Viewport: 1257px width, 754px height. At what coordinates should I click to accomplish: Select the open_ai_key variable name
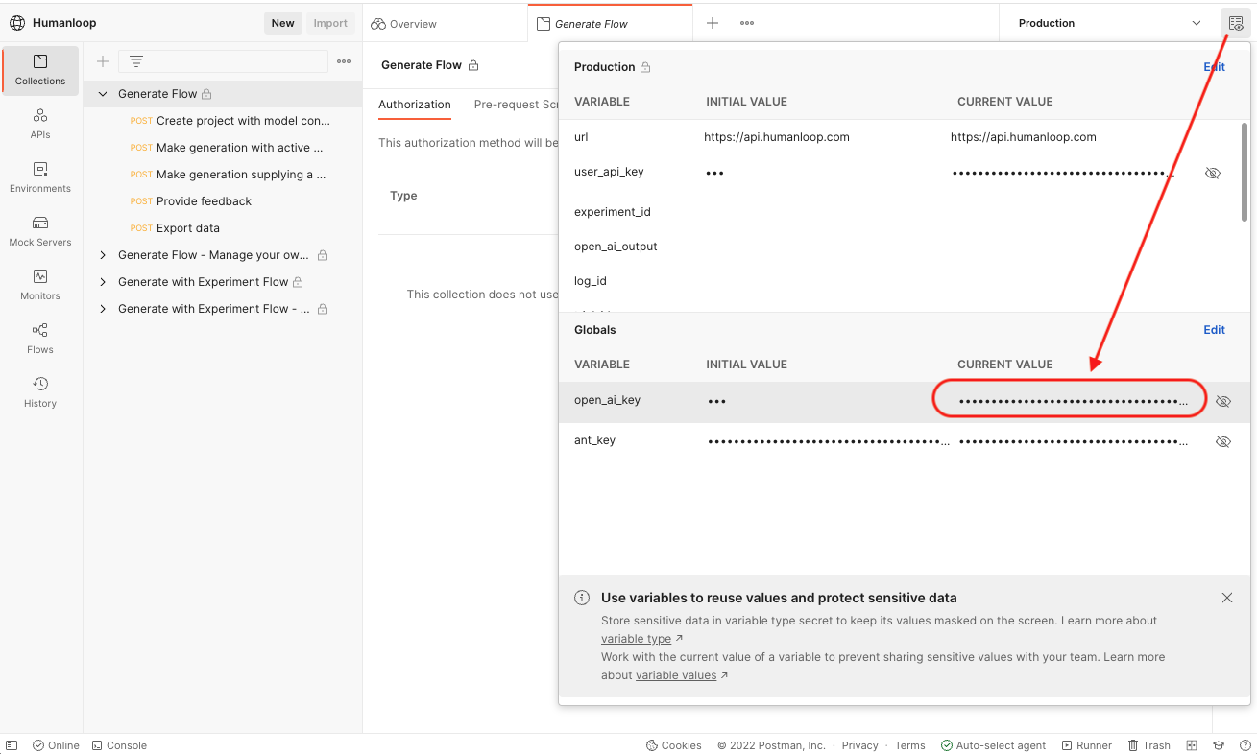pyautogui.click(x=607, y=400)
